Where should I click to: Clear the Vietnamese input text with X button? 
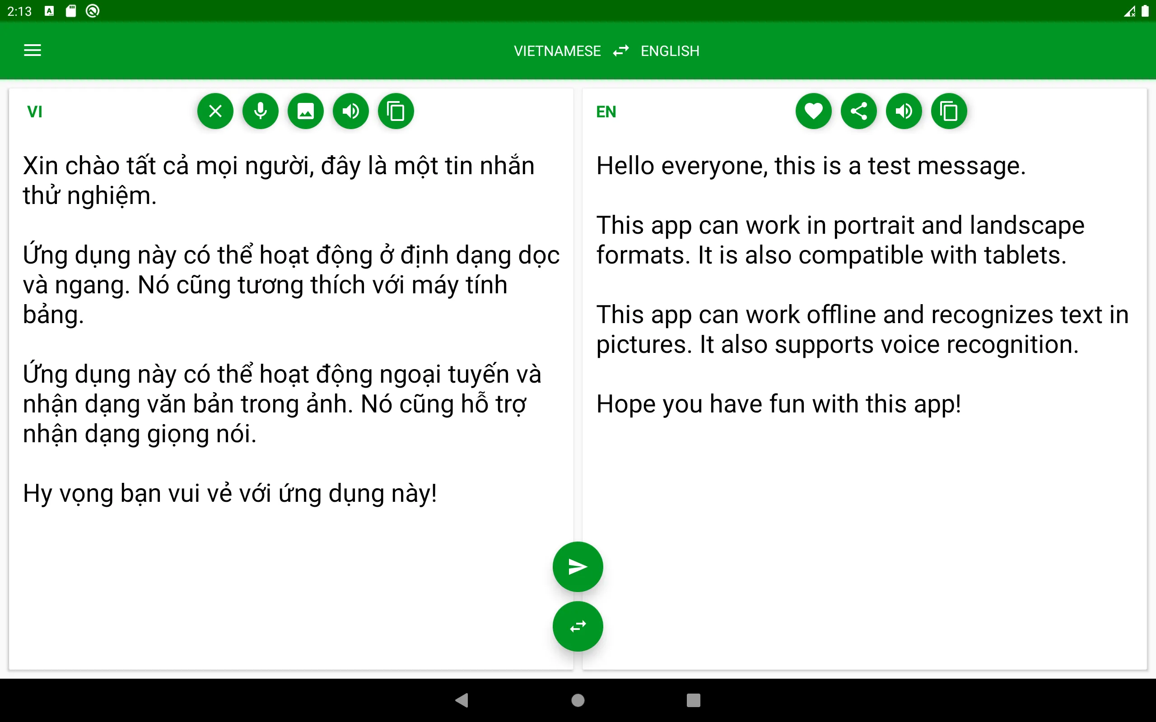pyautogui.click(x=215, y=111)
